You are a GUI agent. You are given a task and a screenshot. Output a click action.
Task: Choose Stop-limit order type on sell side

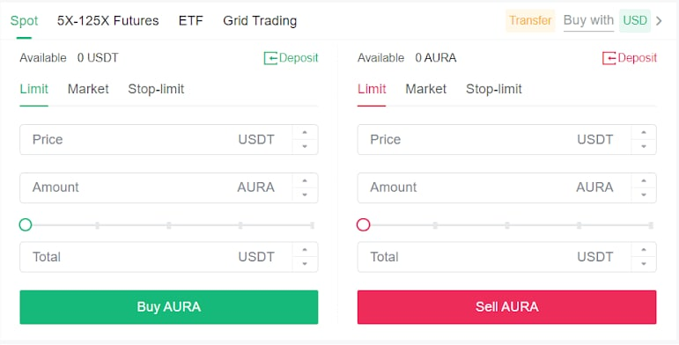click(x=494, y=89)
